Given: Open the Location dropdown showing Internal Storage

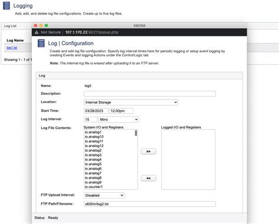Looking at the screenshot, I should click(131, 102).
